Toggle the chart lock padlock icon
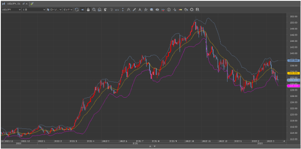The width and height of the screenshot is (301, 149). click(x=88, y=10)
